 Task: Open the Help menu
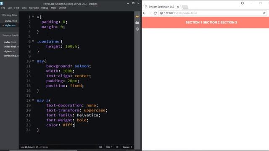coord(53,8)
